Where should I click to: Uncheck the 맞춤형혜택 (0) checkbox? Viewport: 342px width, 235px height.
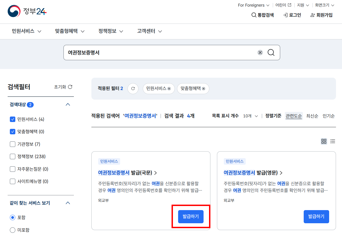13,132
